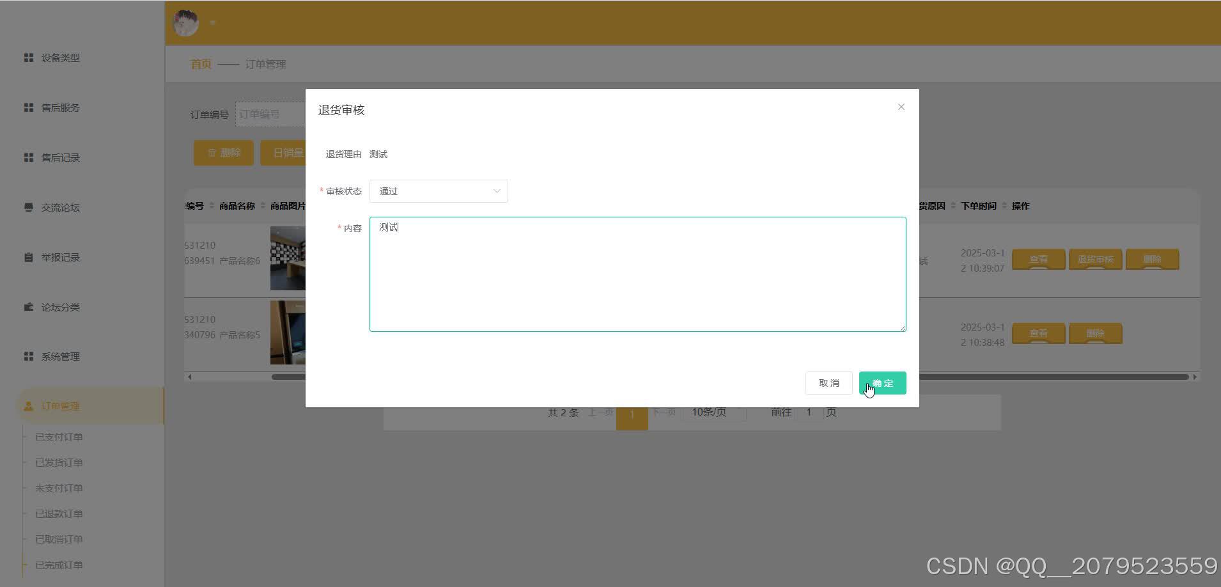The width and height of the screenshot is (1221, 587).
Task: Click the 订单管理 user icon
Action: [28, 406]
